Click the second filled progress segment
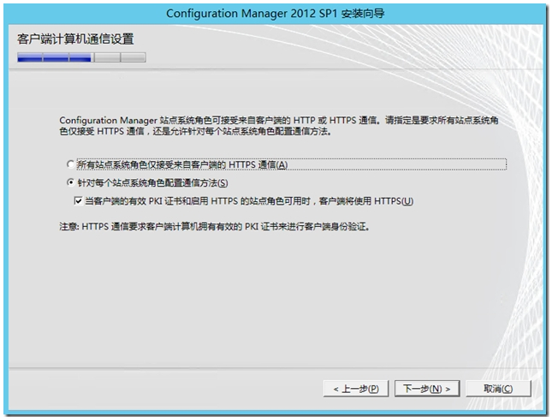 coord(55,57)
